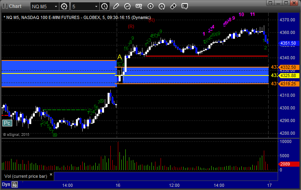Select the Vol (current price bar) tab
Screen dimensions: 301x190
click(x=26, y=176)
